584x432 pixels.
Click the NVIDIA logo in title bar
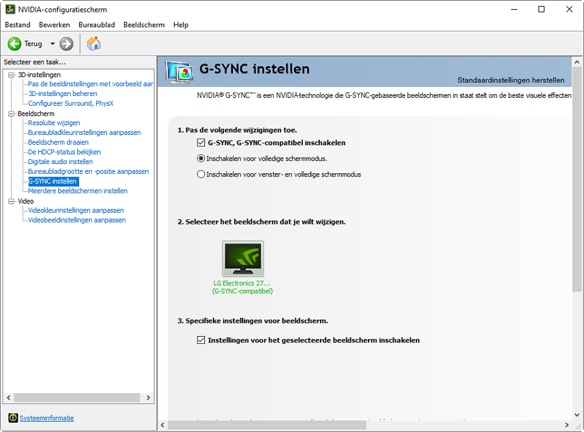coord(10,10)
